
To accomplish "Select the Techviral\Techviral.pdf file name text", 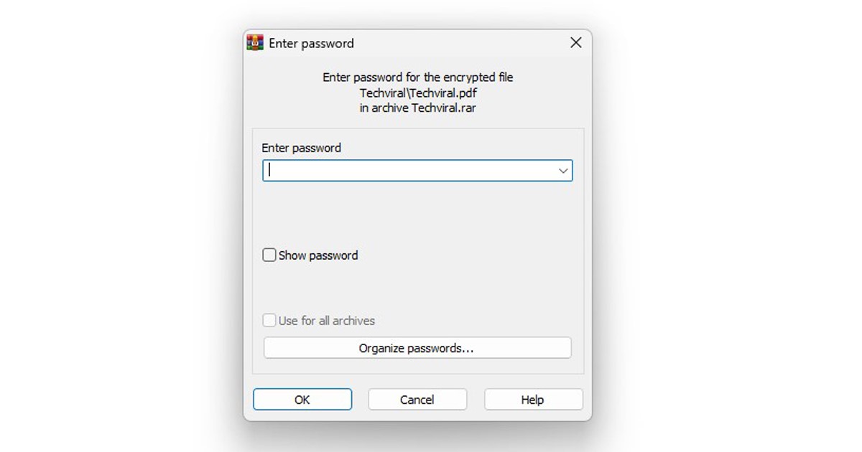I will pos(417,93).
